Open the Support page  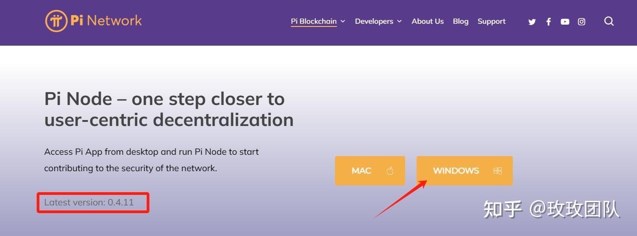(491, 21)
